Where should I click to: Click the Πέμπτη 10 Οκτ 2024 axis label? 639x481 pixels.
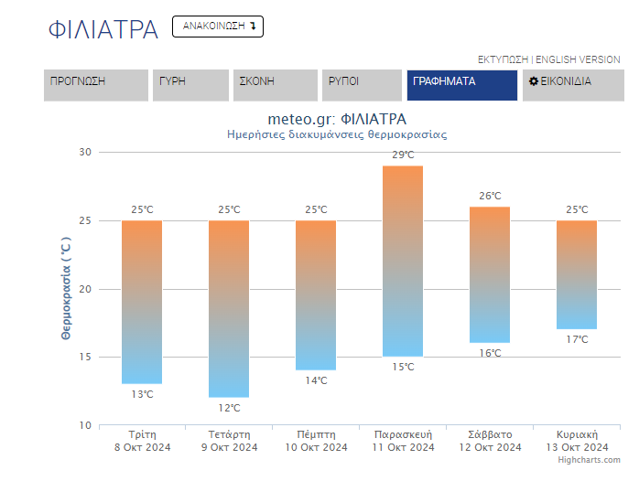pyautogui.click(x=316, y=441)
